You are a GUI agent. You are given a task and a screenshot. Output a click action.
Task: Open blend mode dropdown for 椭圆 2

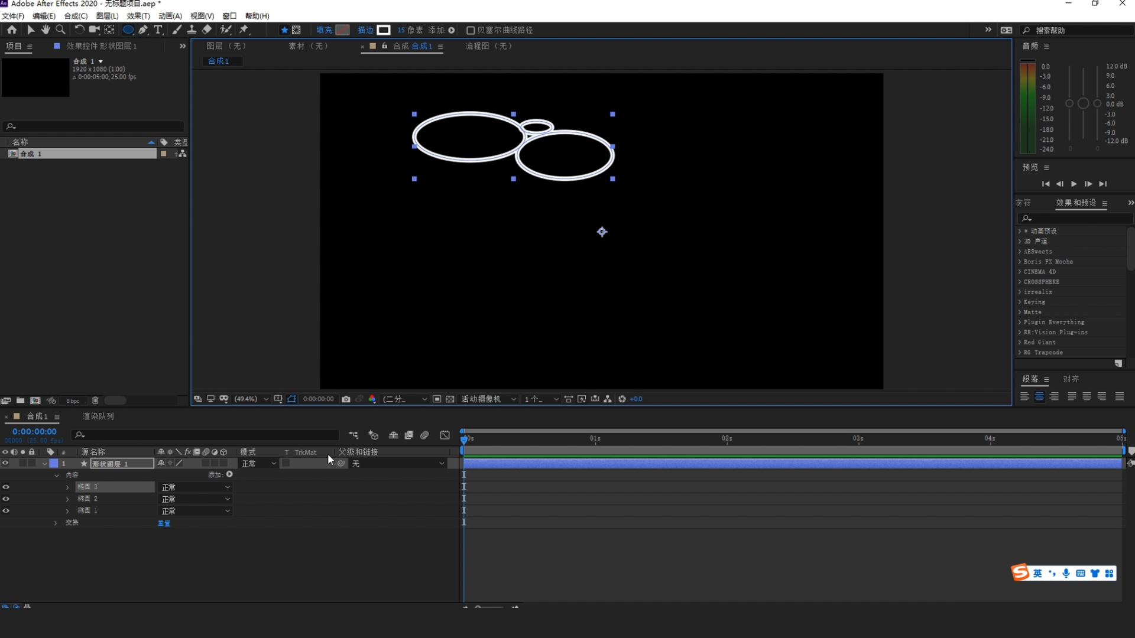pos(196,499)
